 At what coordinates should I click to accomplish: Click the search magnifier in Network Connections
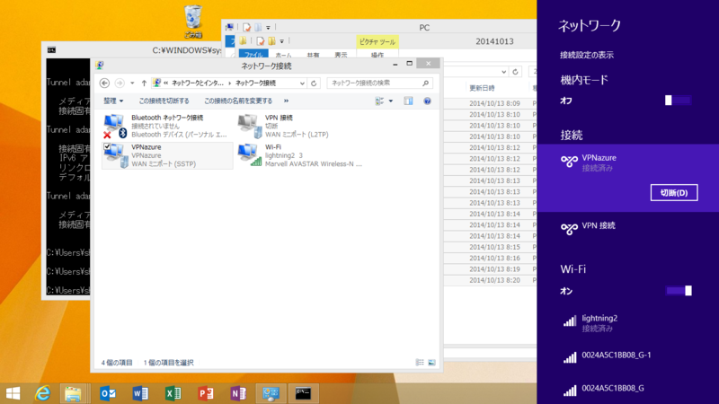coord(425,83)
